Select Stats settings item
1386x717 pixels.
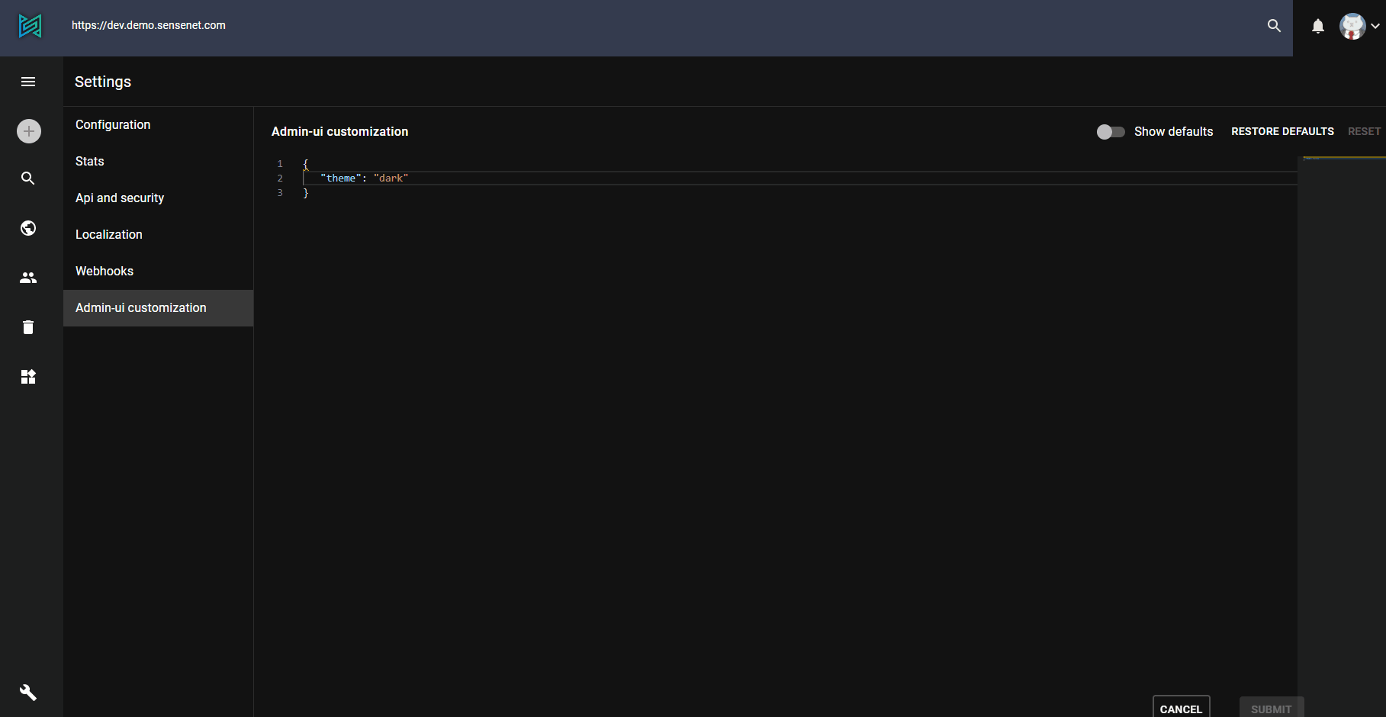[158, 162]
